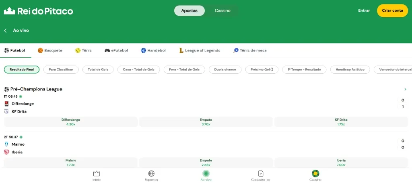Open the League of Legends tab label

click(x=203, y=50)
